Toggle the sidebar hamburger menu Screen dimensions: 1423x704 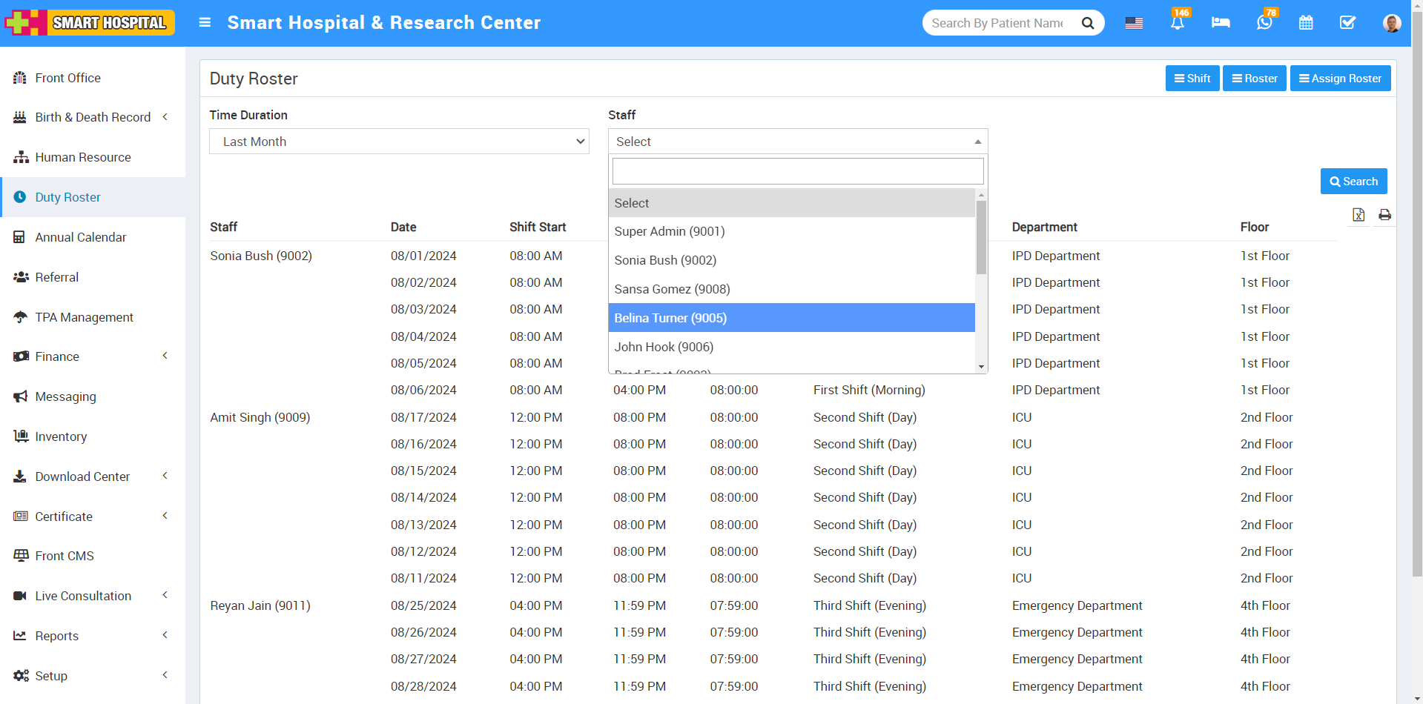coord(205,22)
